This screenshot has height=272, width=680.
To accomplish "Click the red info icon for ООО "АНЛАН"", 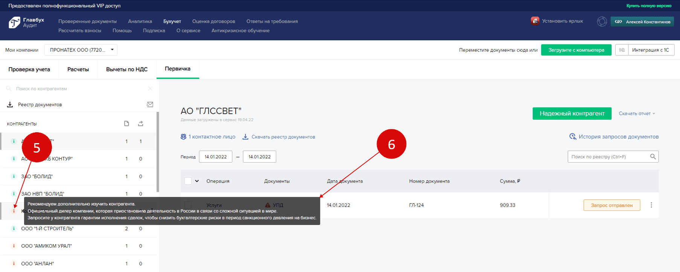I will [x=14, y=263].
